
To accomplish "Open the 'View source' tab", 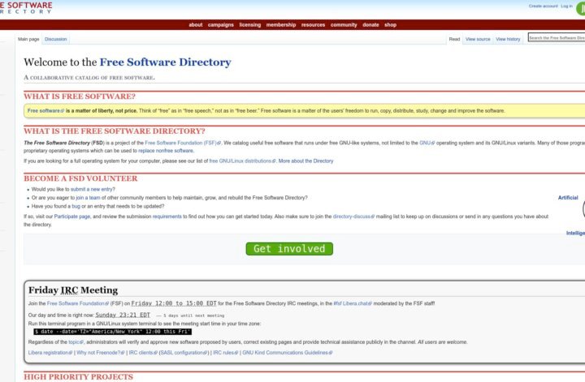I will [478, 39].
